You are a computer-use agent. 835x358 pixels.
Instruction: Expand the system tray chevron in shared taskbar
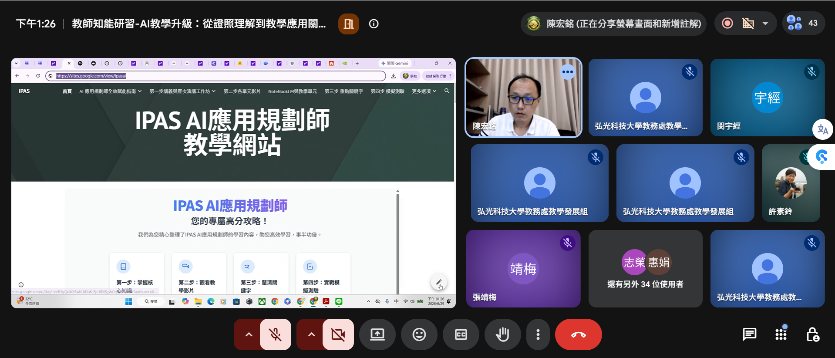368,301
